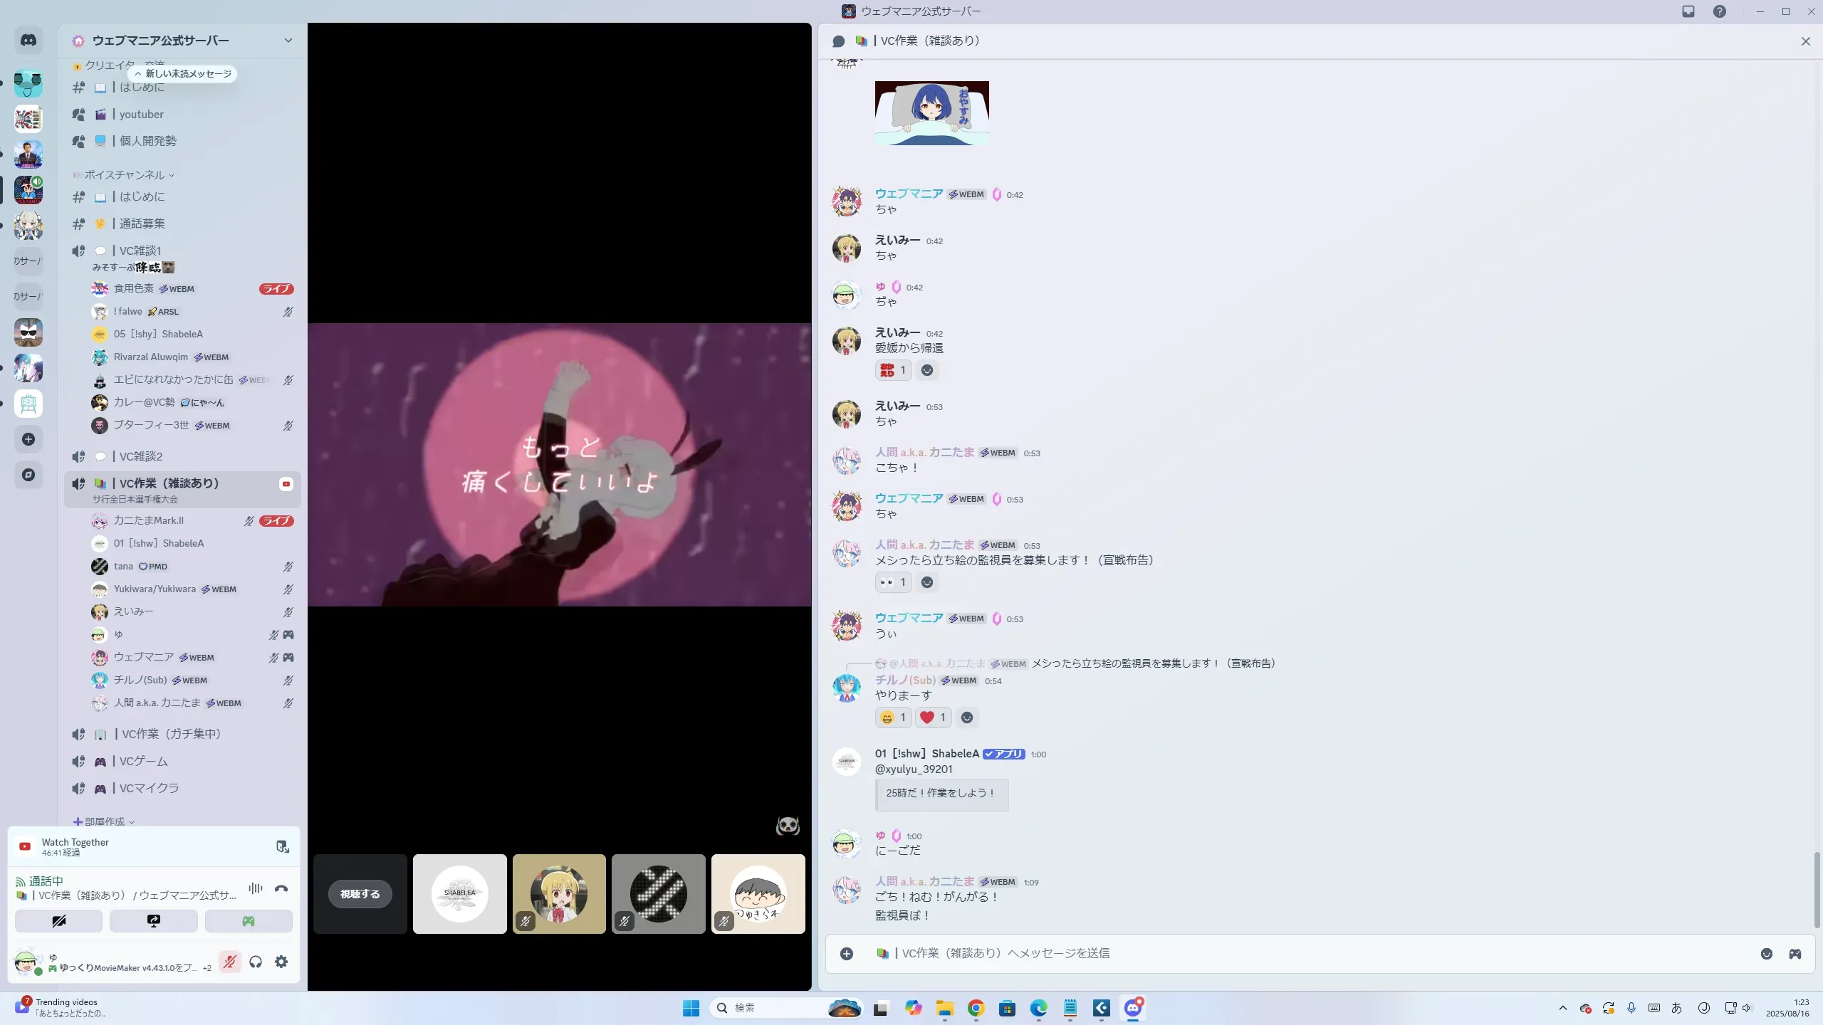Viewport: 1823px width, 1025px height.
Task: Open the youtuber forum channel
Action: click(141, 114)
